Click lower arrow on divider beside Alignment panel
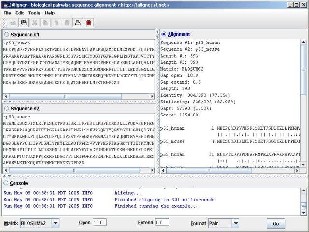 click(x=157, y=37)
